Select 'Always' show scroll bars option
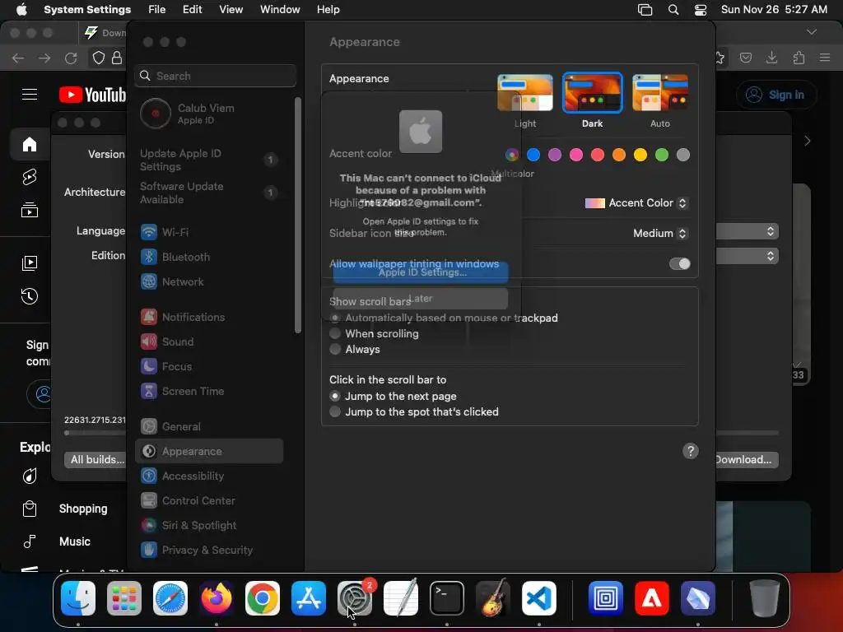843x632 pixels. pyautogui.click(x=335, y=349)
